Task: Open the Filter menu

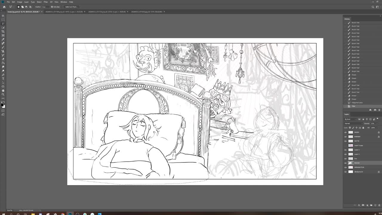Action: click(46, 1)
